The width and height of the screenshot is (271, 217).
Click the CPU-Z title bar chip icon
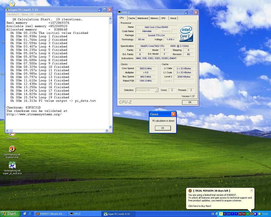[x=119, y=12]
